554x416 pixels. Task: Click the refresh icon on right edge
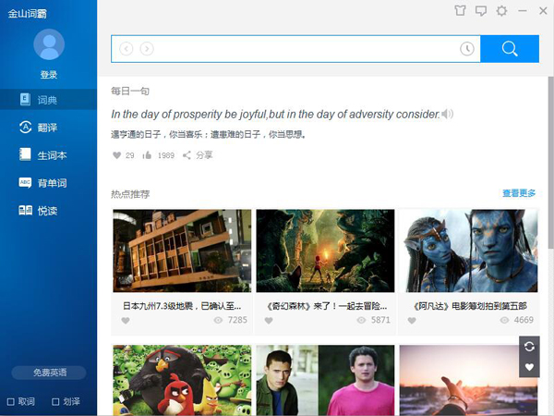529,347
